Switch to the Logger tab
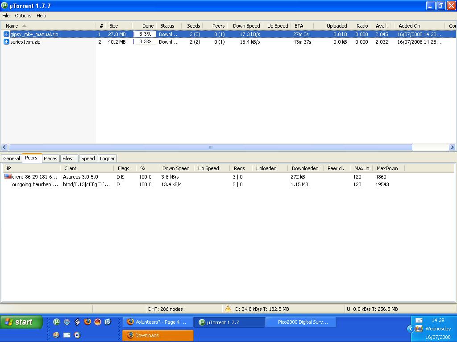 (107, 159)
